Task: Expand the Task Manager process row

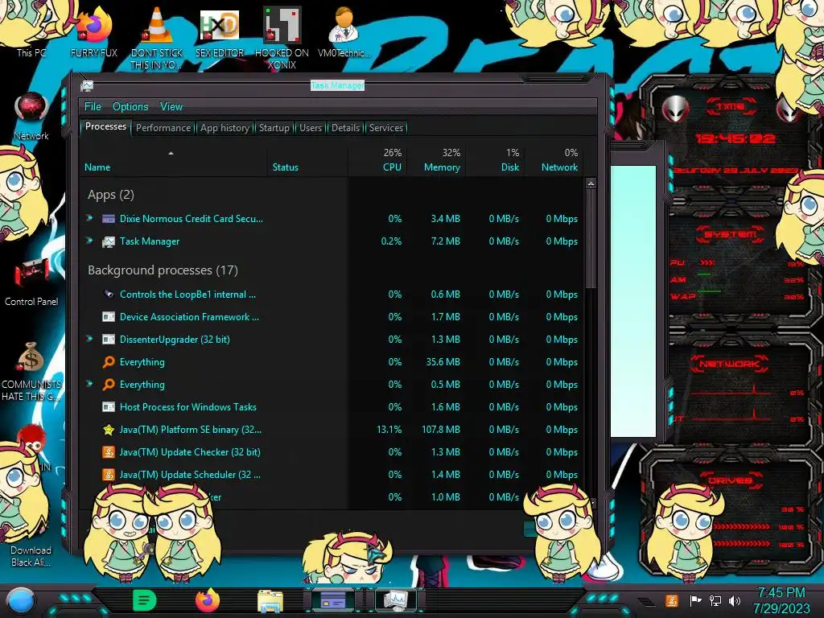Action: (90, 241)
